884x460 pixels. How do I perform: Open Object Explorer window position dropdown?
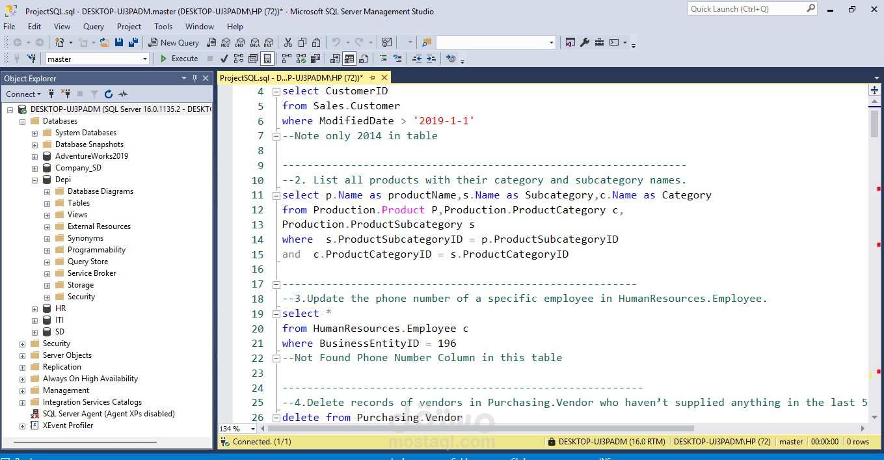(x=184, y=78)
